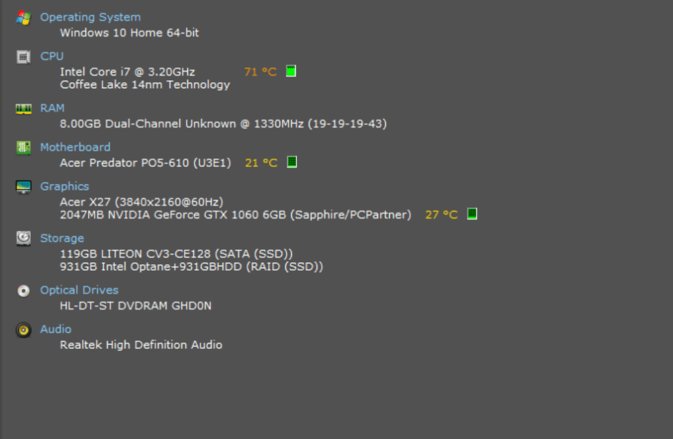
Task: Go to the Motherboard section link
Action: pyautogui.click(x=75, y=147)
